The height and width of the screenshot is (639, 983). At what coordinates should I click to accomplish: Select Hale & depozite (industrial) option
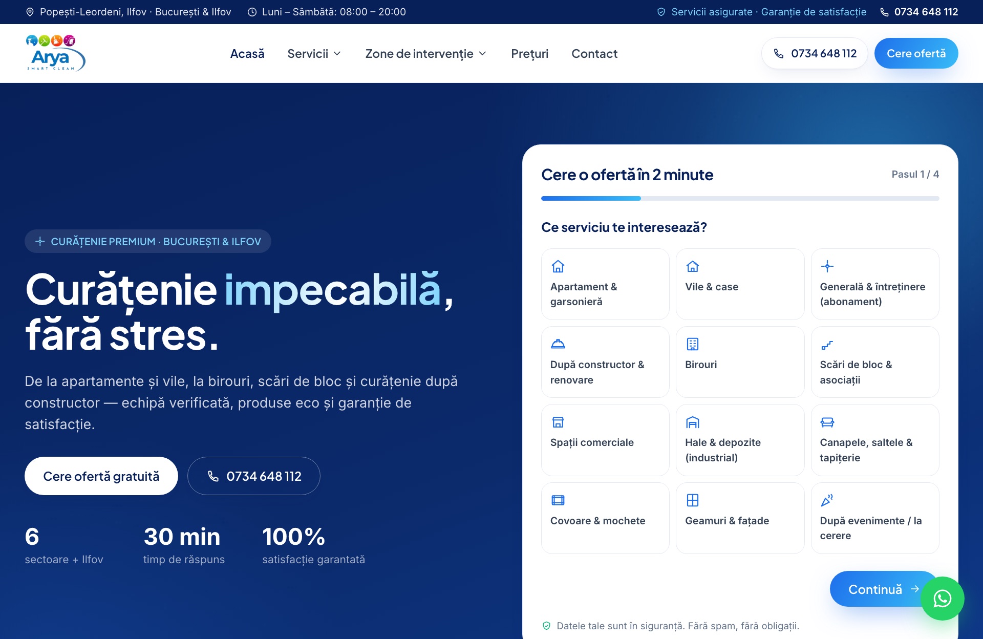point(740,440)
